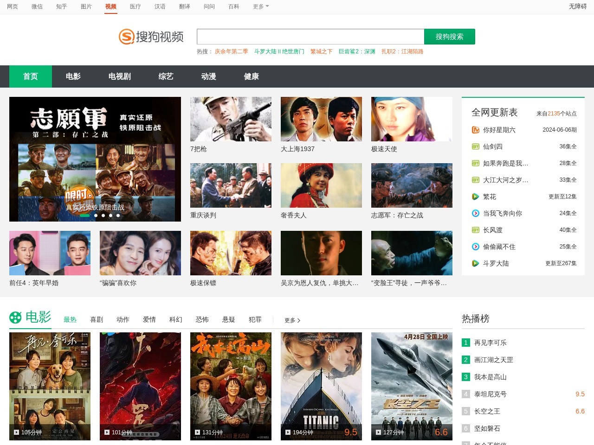The image size is (594, 445).
Task: Click the Tencent Video icon beside 繁花
Action: 476,197
